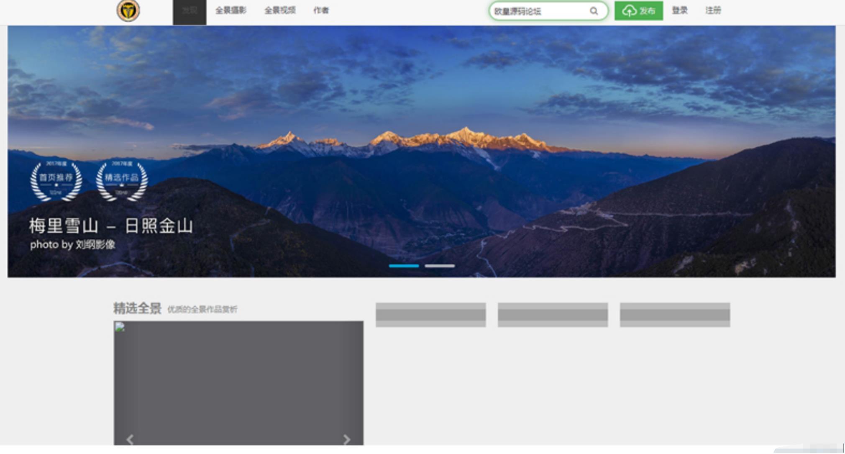Image resolution: width=845 pixels, height=454 pixels.
Task: Click the right arrow on featured panorama
Action: (346, 439)
